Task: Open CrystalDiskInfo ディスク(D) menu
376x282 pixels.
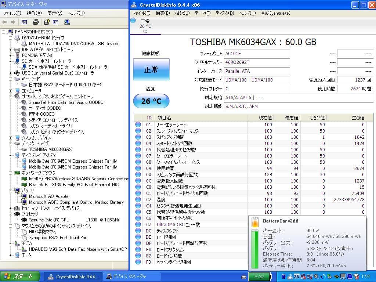Action: tap(225, 13)
